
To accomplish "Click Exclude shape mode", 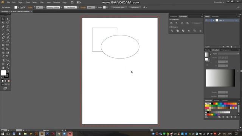I will [188, 23].
